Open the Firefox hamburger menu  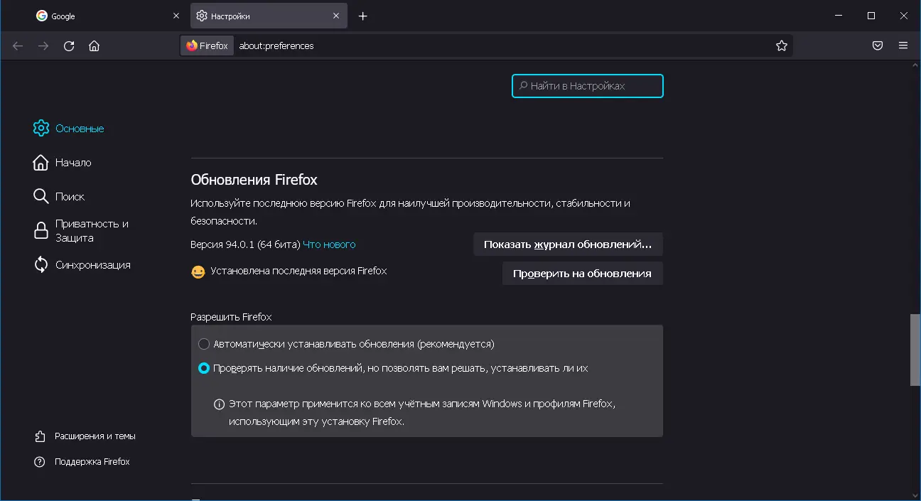pos(903,45)
